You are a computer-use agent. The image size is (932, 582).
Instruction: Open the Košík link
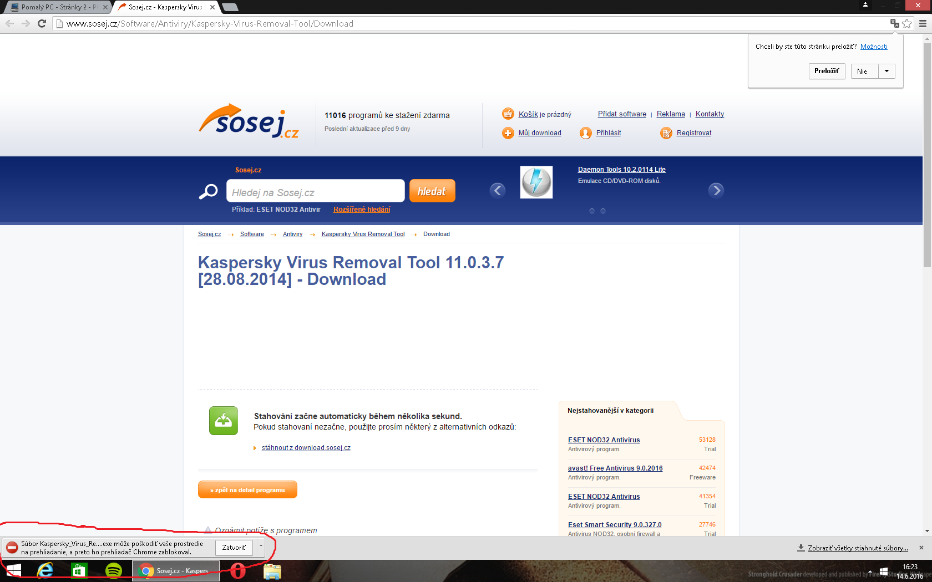coord(528,114)
